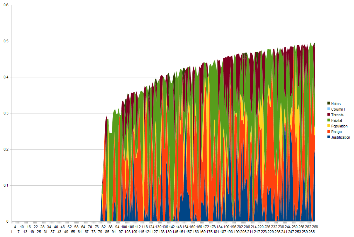Select the "Threats" legend label
This screenshot has width=354, height=237.
tap(337, 115)
